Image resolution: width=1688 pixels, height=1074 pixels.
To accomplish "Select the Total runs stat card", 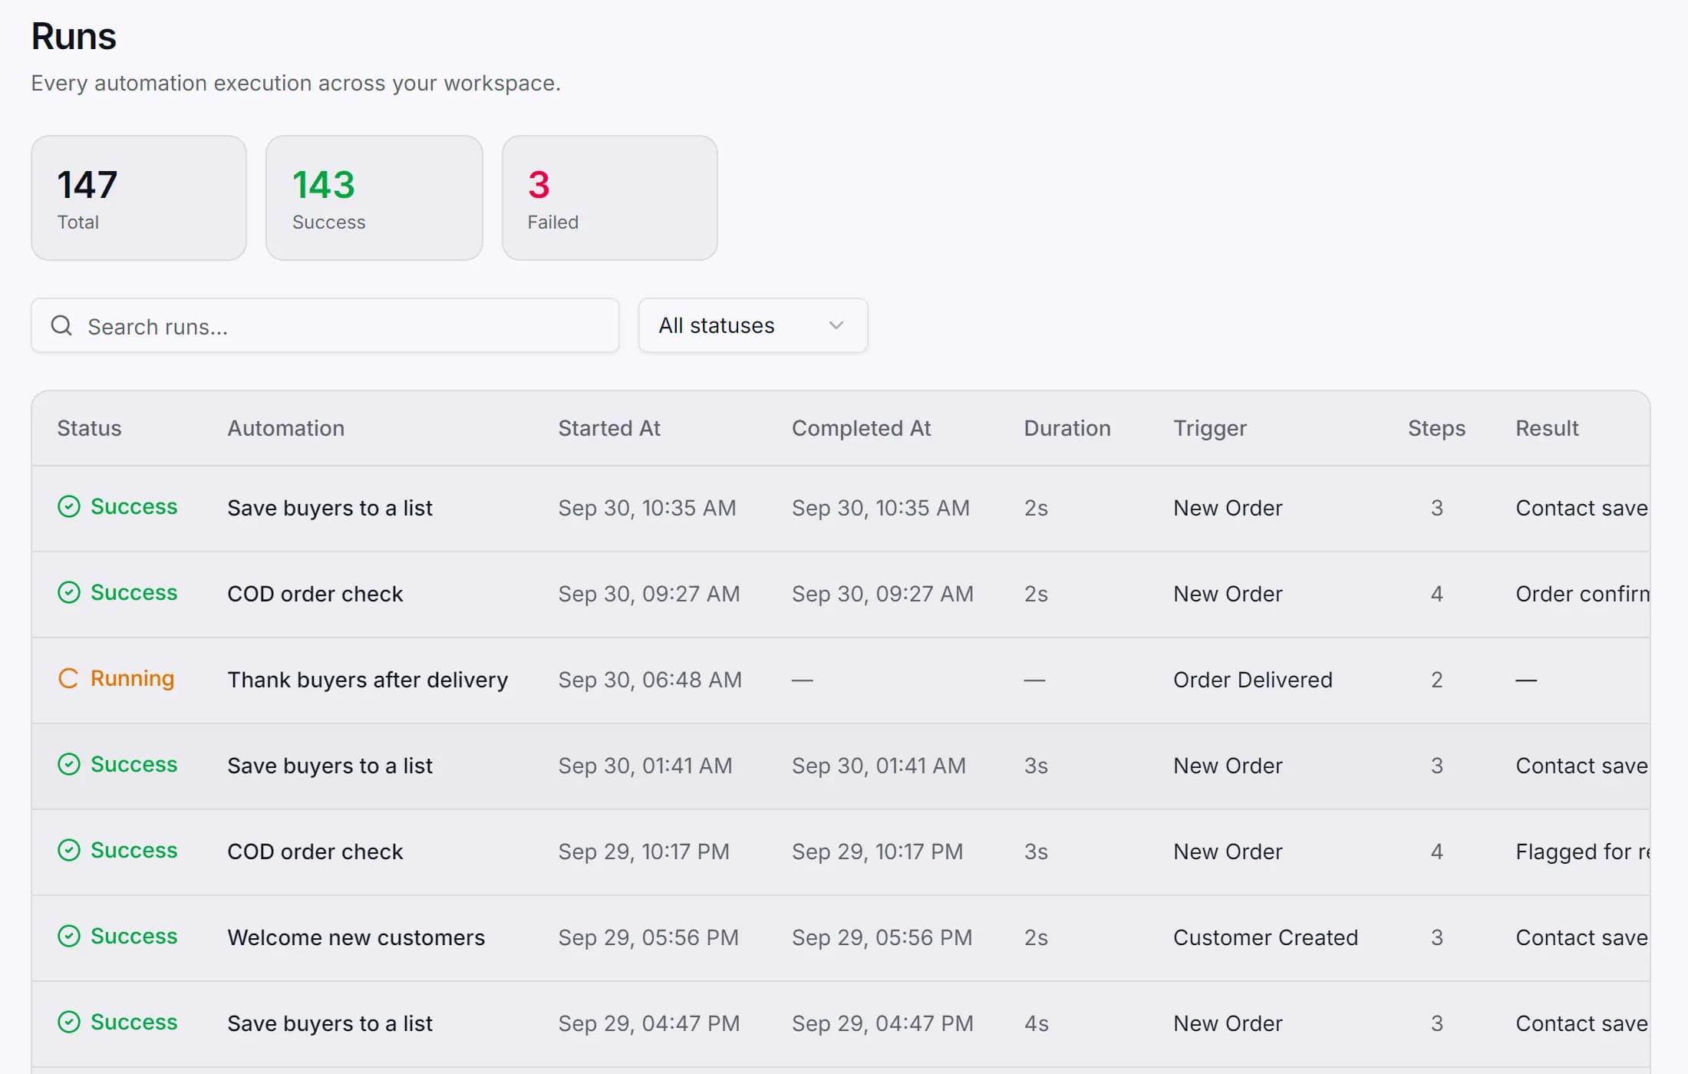I will (x=139, y=198).
